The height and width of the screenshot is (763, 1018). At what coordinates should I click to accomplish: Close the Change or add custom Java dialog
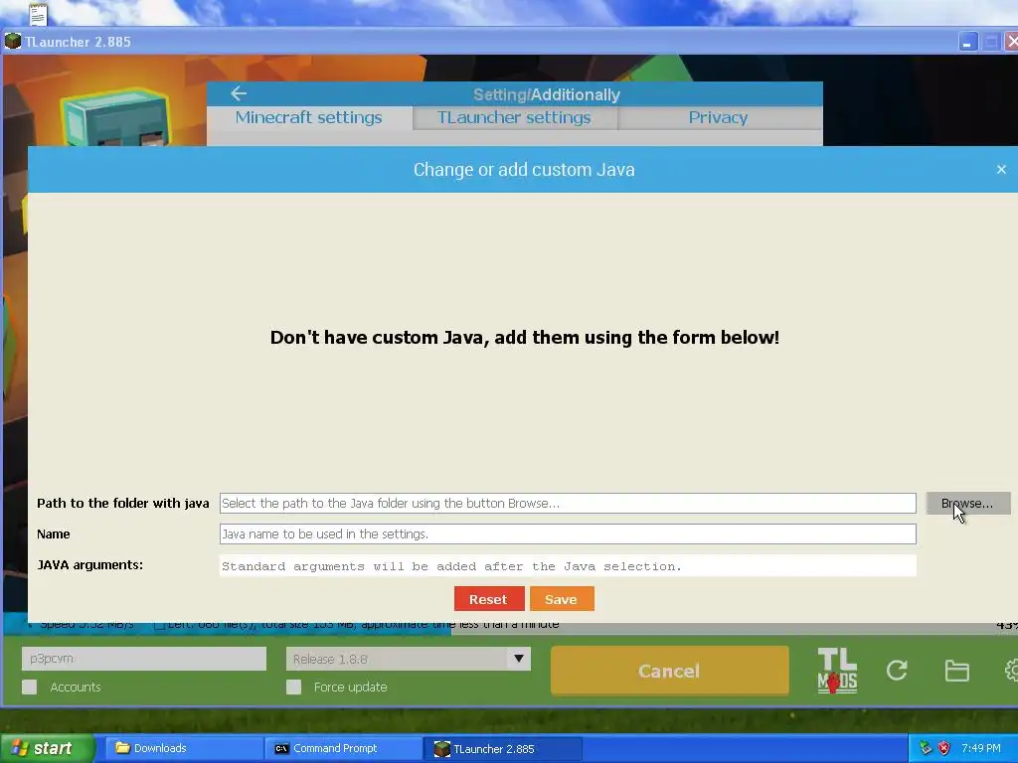click(x=1001, y=169)
